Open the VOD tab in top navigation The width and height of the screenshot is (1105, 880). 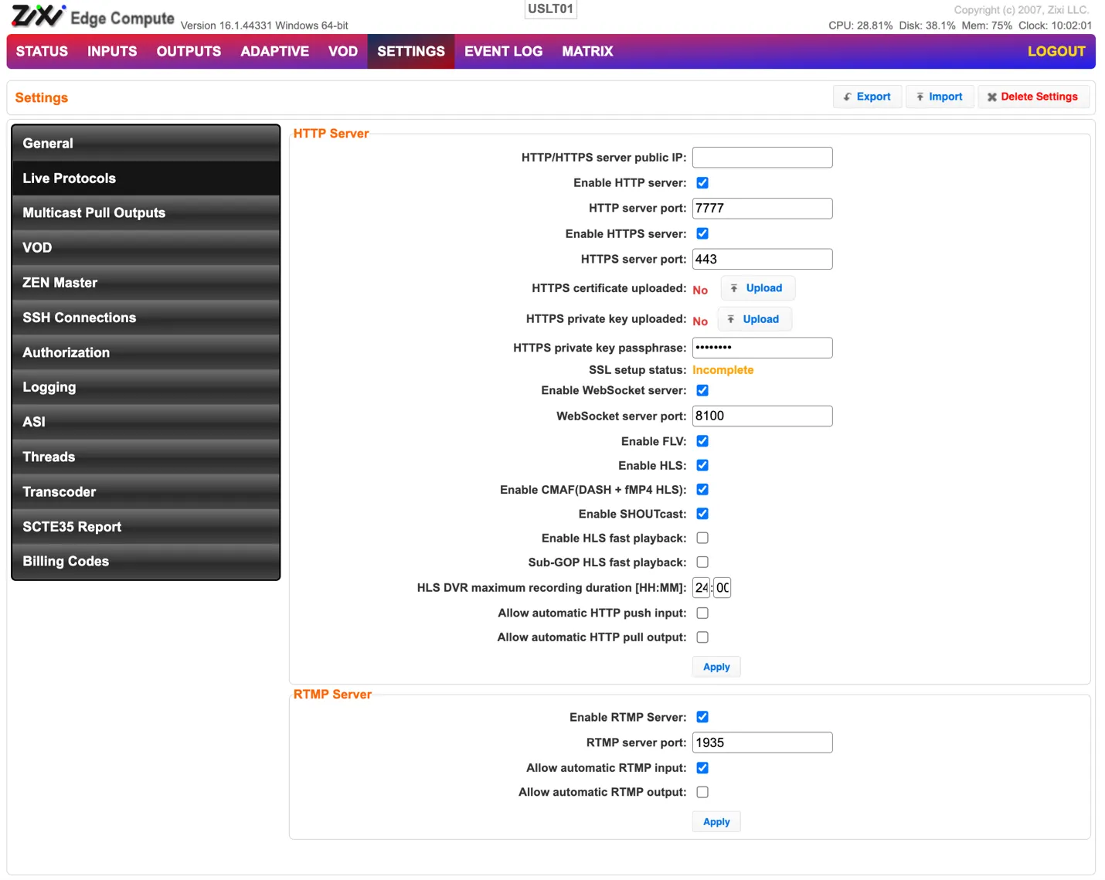(343, 51)
